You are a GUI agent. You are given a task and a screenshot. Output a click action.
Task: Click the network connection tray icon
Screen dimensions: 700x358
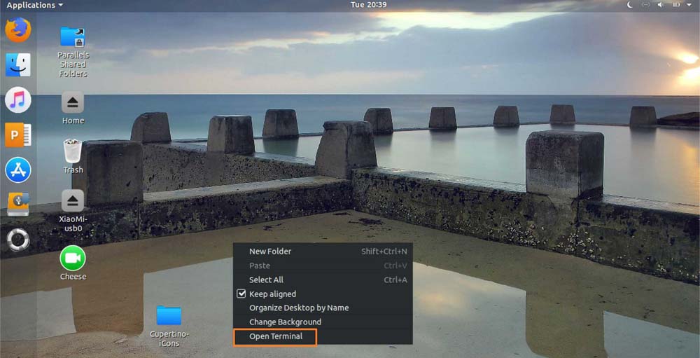click(x=645, y=5)
